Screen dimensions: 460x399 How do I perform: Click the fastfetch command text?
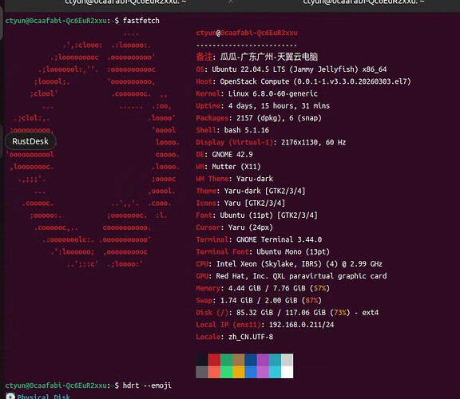point(141,21)
